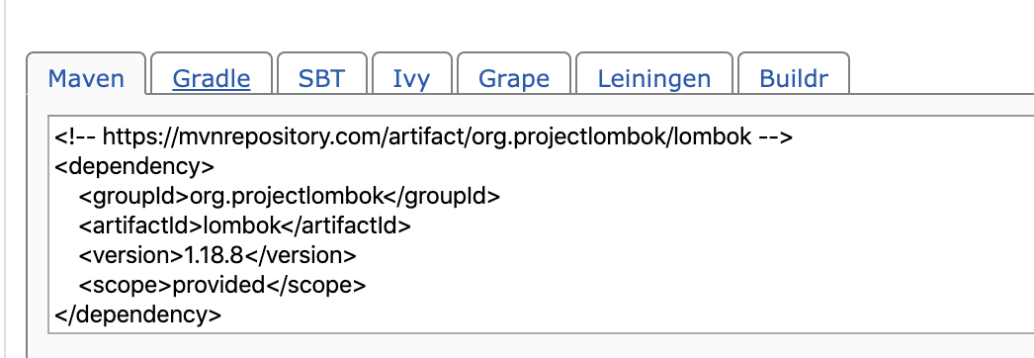Click the opening dependency tag line

[133, 166]
